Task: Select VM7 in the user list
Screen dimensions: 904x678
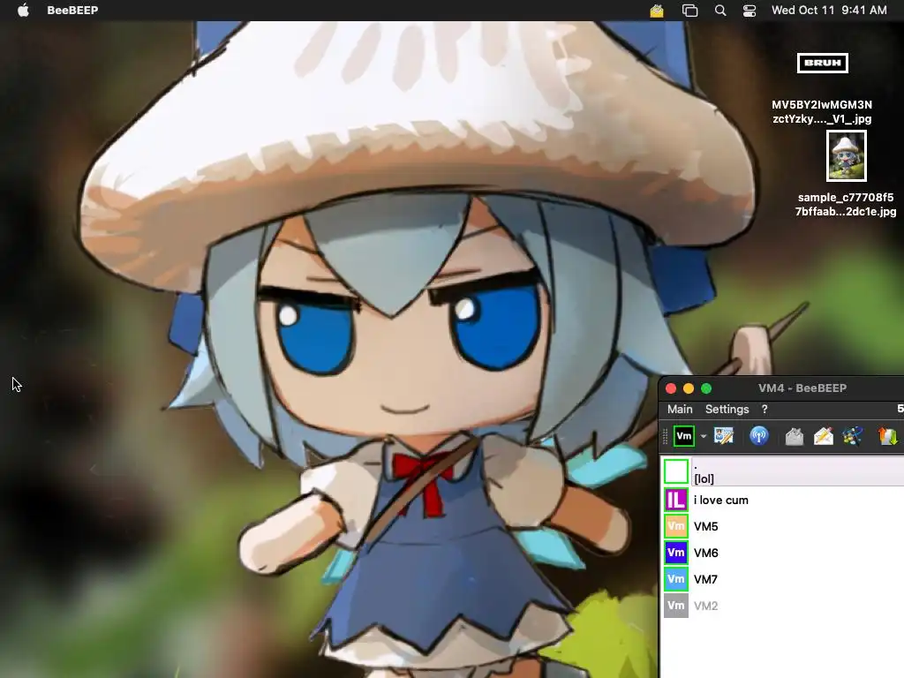Action: [782, 579]
